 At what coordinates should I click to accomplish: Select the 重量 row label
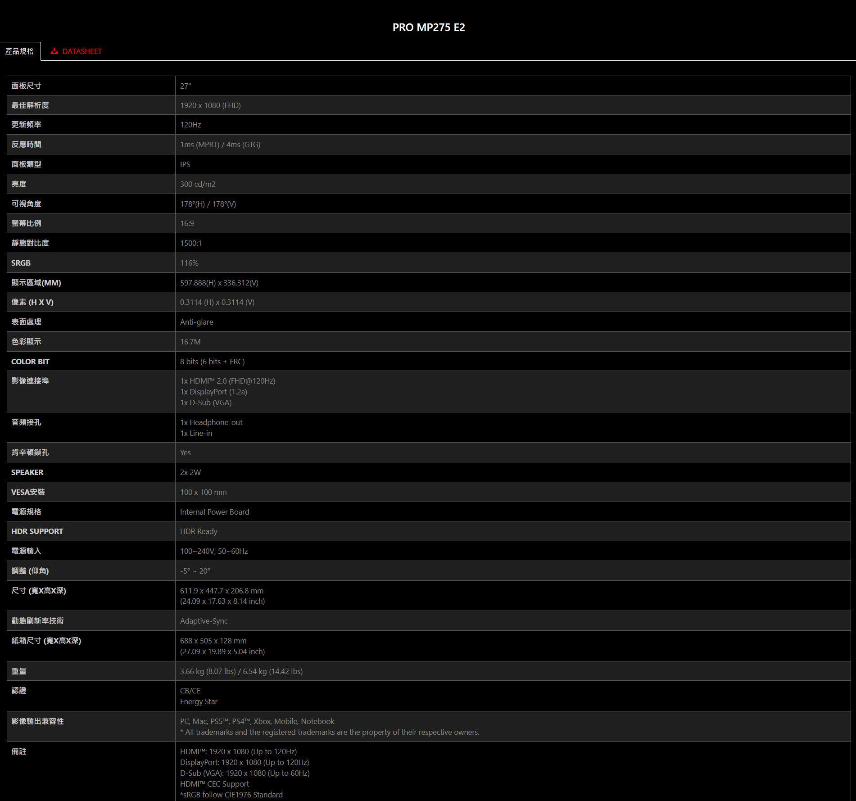coord(19,671)
